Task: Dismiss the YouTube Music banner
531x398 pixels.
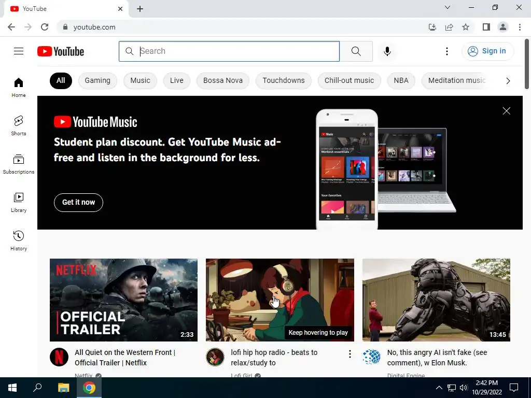Action: point(506,111)
